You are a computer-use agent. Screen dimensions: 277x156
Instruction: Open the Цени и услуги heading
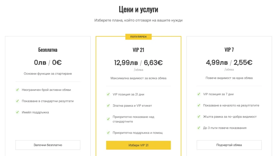coord(138,9)
